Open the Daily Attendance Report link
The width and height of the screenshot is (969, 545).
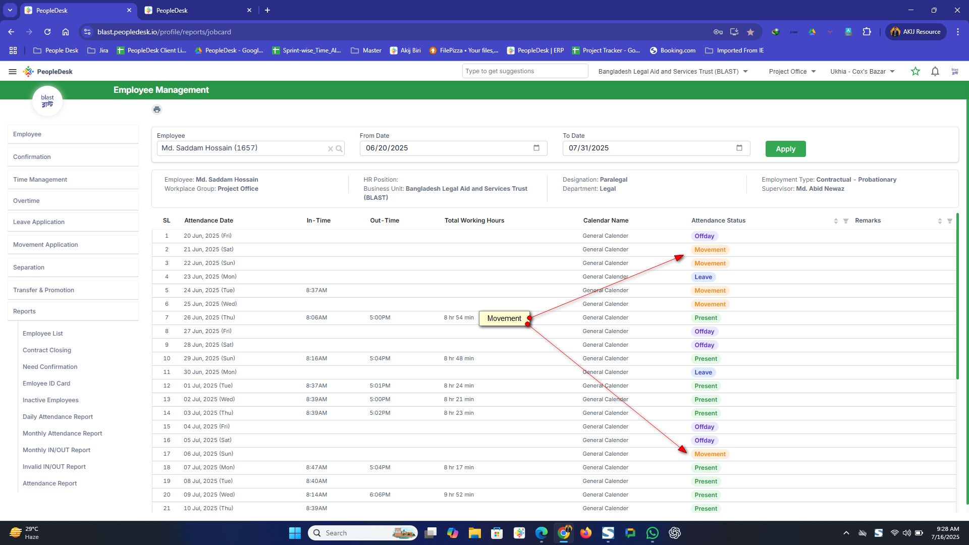click(58, 417)
